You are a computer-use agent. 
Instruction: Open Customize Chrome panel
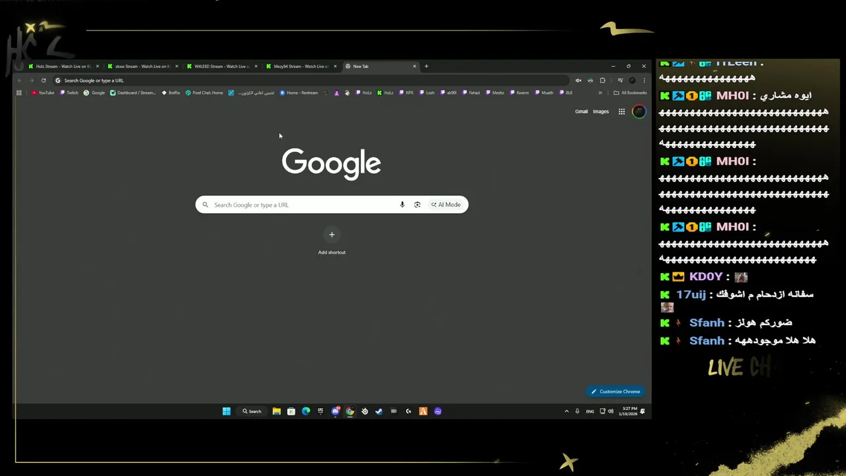(x=615, y=391)
